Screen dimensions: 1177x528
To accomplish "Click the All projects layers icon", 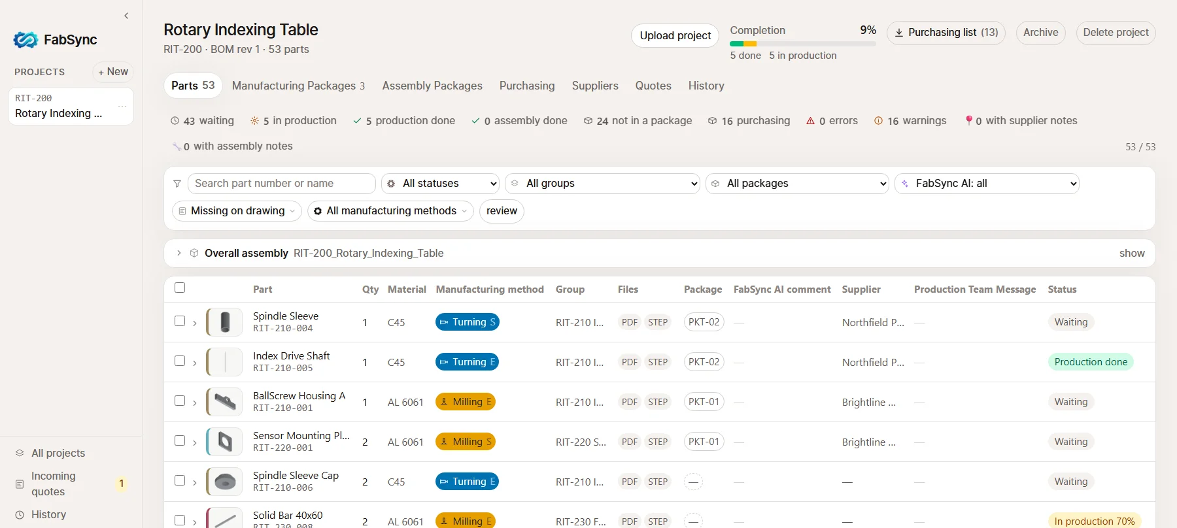I will pyautogui.click(x=20, y=453).
